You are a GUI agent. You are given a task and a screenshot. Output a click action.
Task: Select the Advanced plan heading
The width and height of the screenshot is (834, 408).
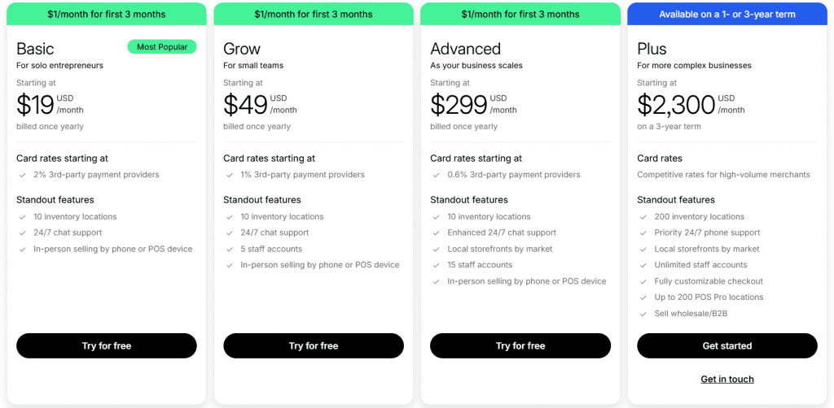tap(465, 49)
